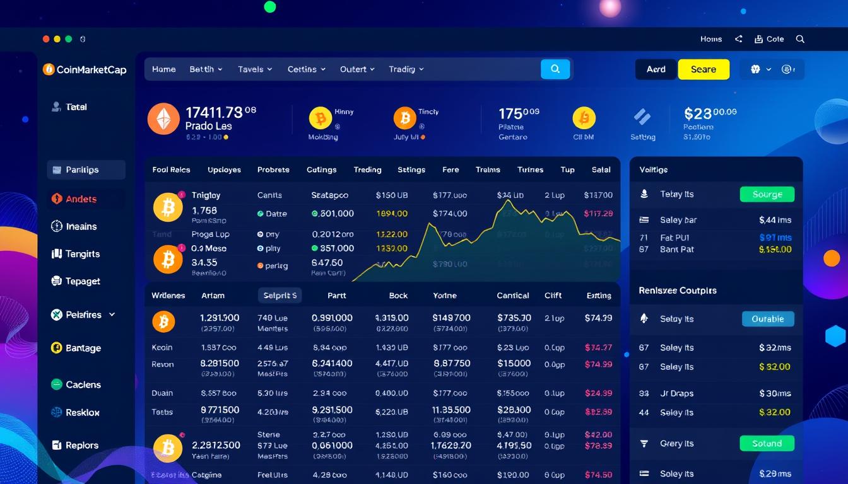Click the yellow Seare button
The image size is (848, 484).
(x=704, y=69)
